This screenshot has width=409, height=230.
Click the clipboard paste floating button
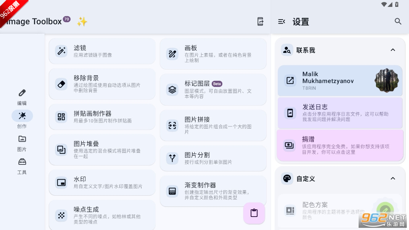254,213
